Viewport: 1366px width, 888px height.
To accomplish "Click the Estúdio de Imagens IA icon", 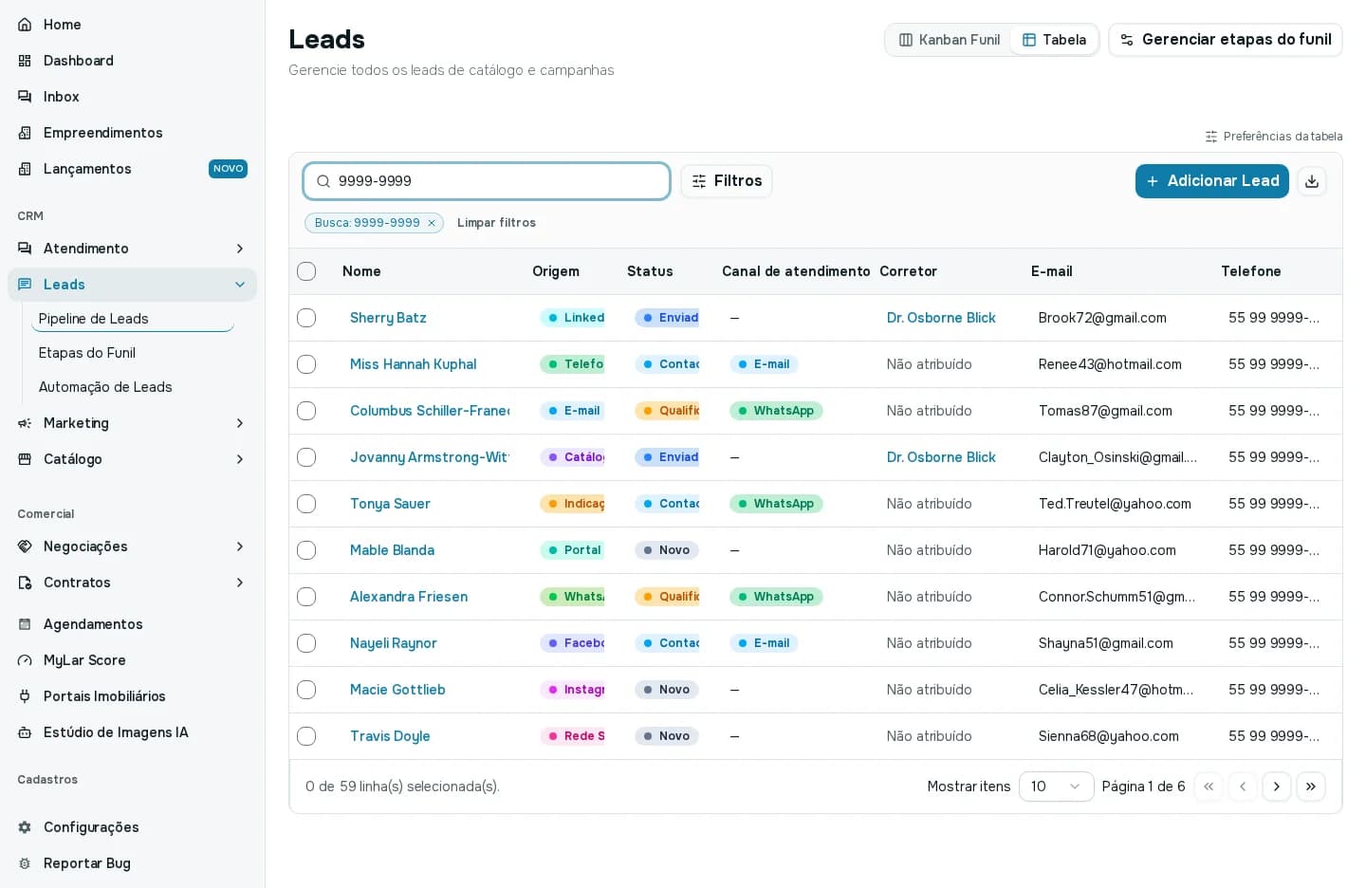I will pyautogui.click(x=25, y=732).
